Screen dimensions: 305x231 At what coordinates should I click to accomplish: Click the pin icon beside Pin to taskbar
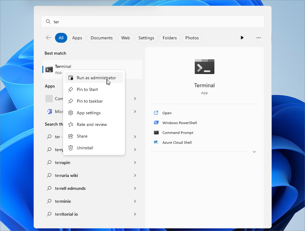[x=71, y=101]
